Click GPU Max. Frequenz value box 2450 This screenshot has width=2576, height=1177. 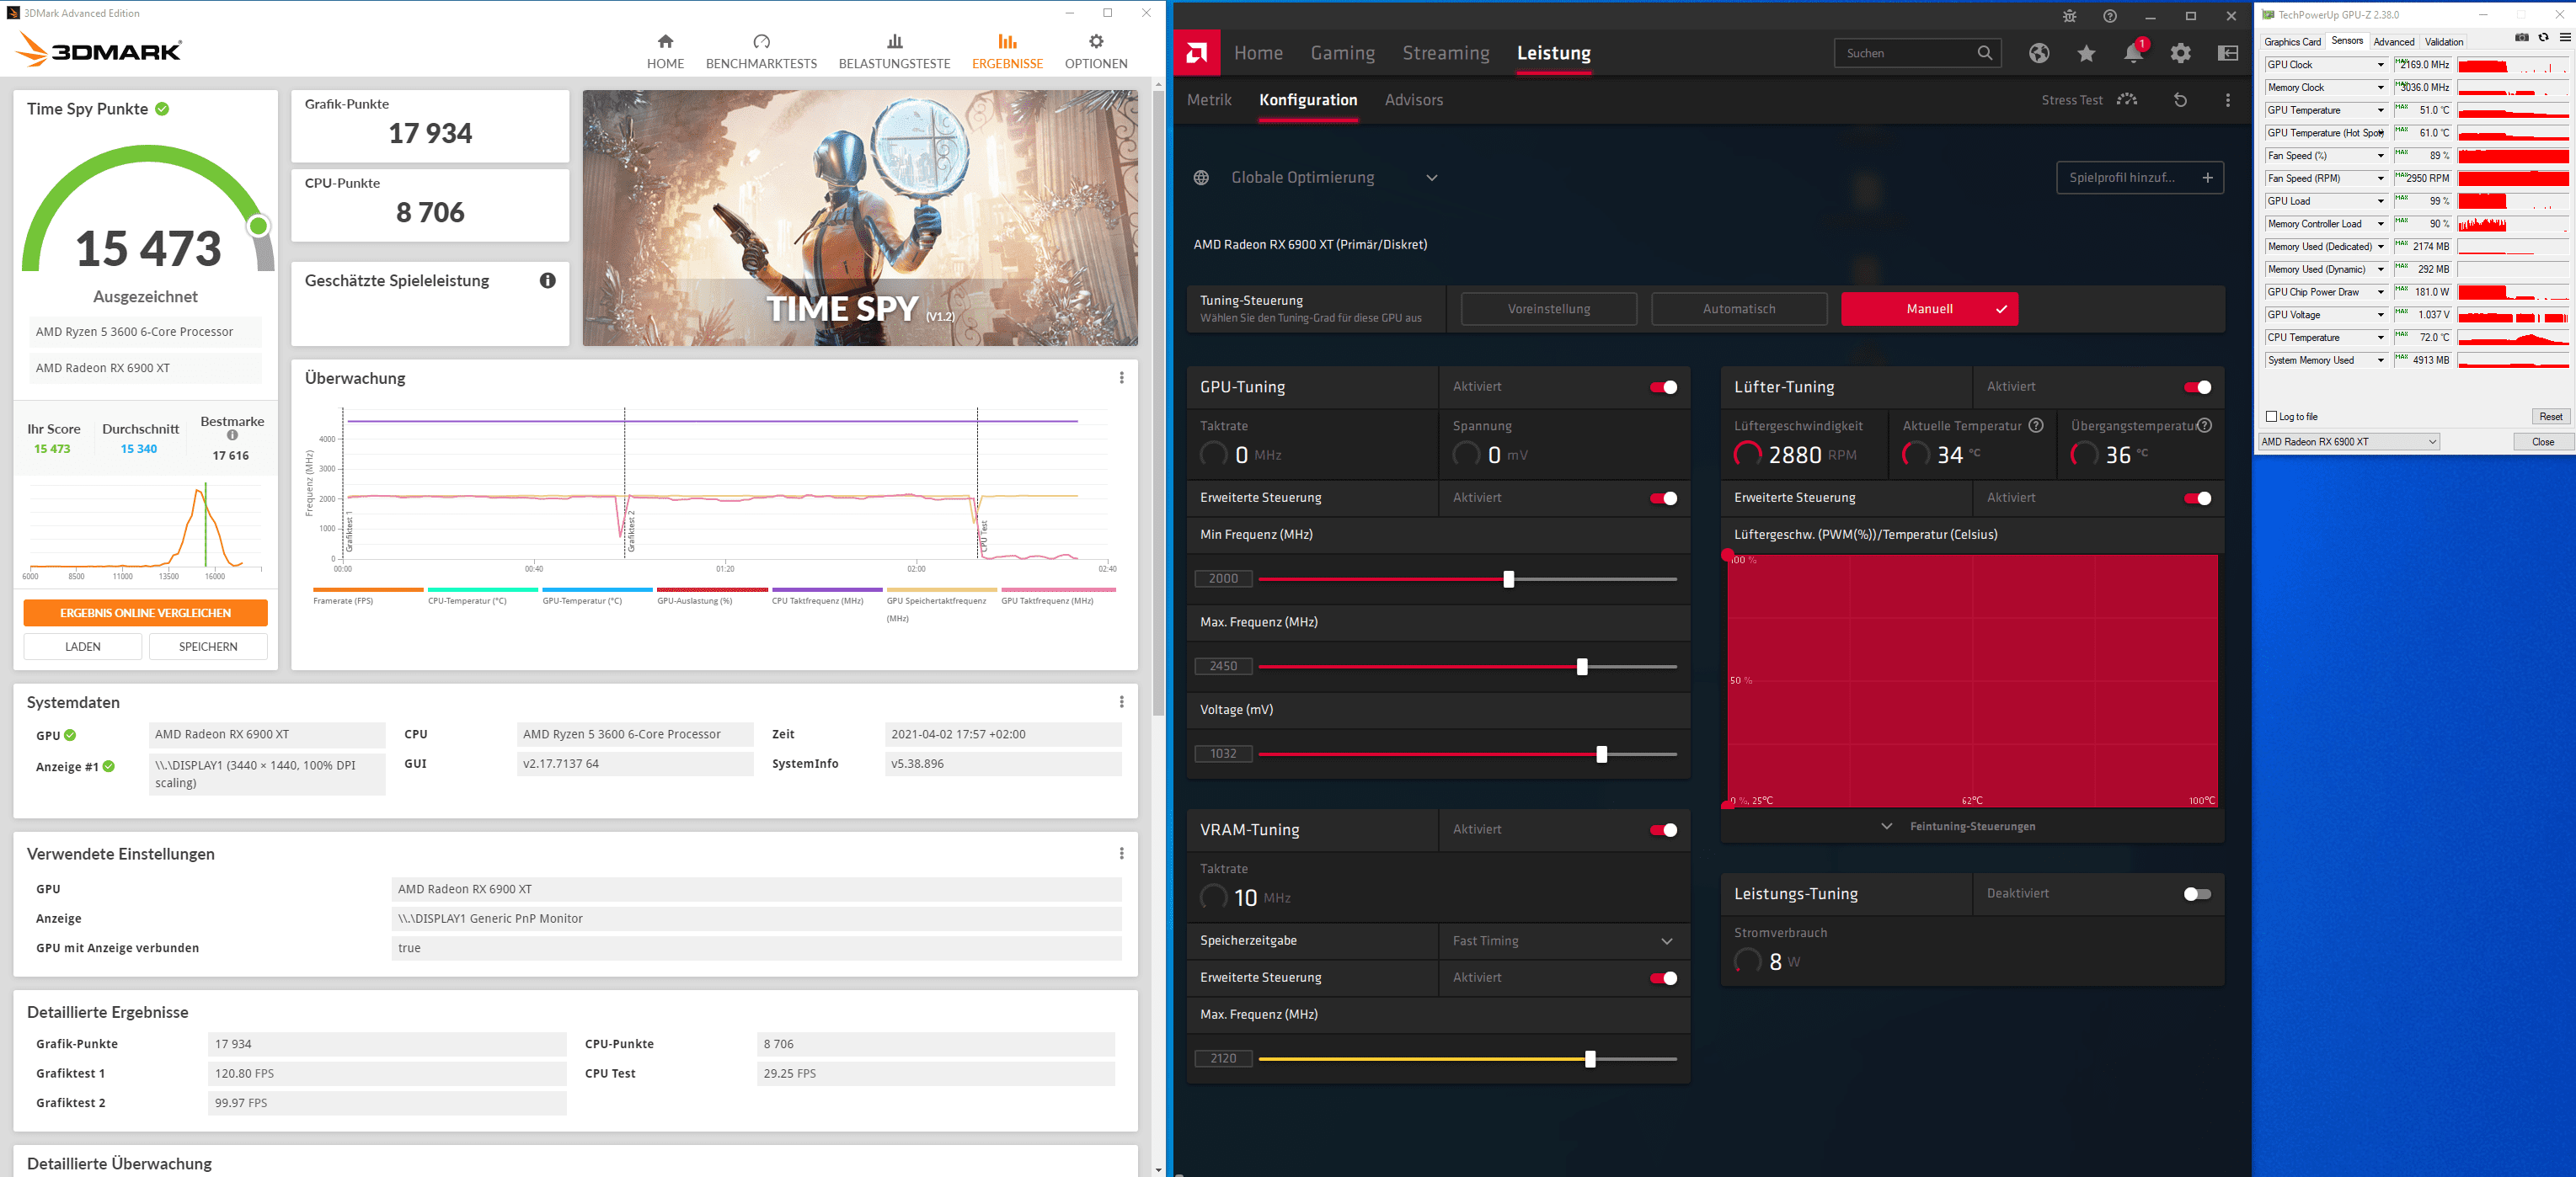[x=1223, y=667]
